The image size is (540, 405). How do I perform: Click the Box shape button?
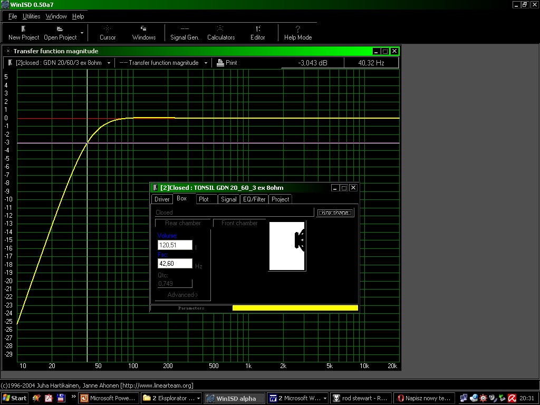point(335,213)
